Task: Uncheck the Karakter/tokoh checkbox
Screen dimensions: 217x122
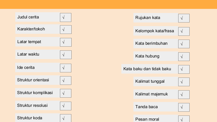Action: click(66, 30)
